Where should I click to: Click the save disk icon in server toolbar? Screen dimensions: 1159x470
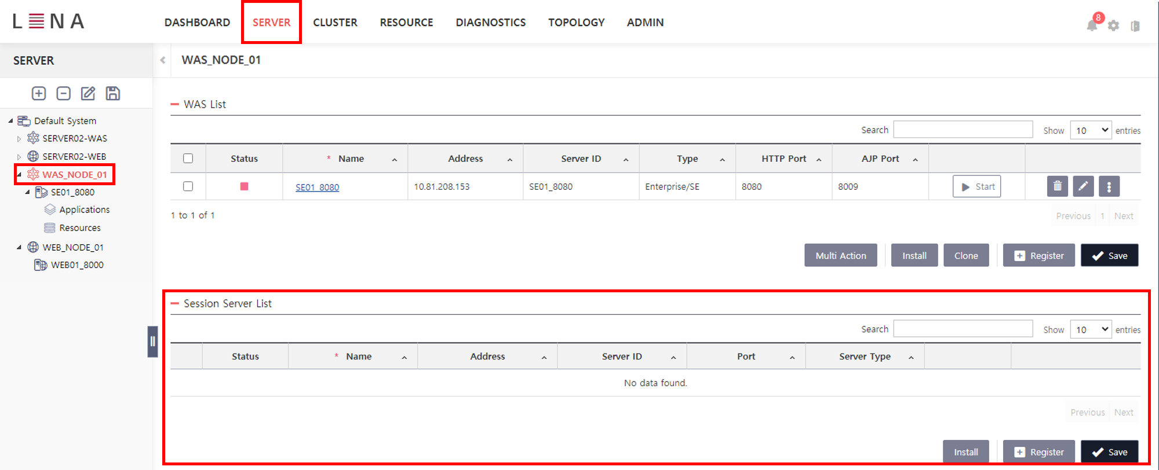click(113, 93)
